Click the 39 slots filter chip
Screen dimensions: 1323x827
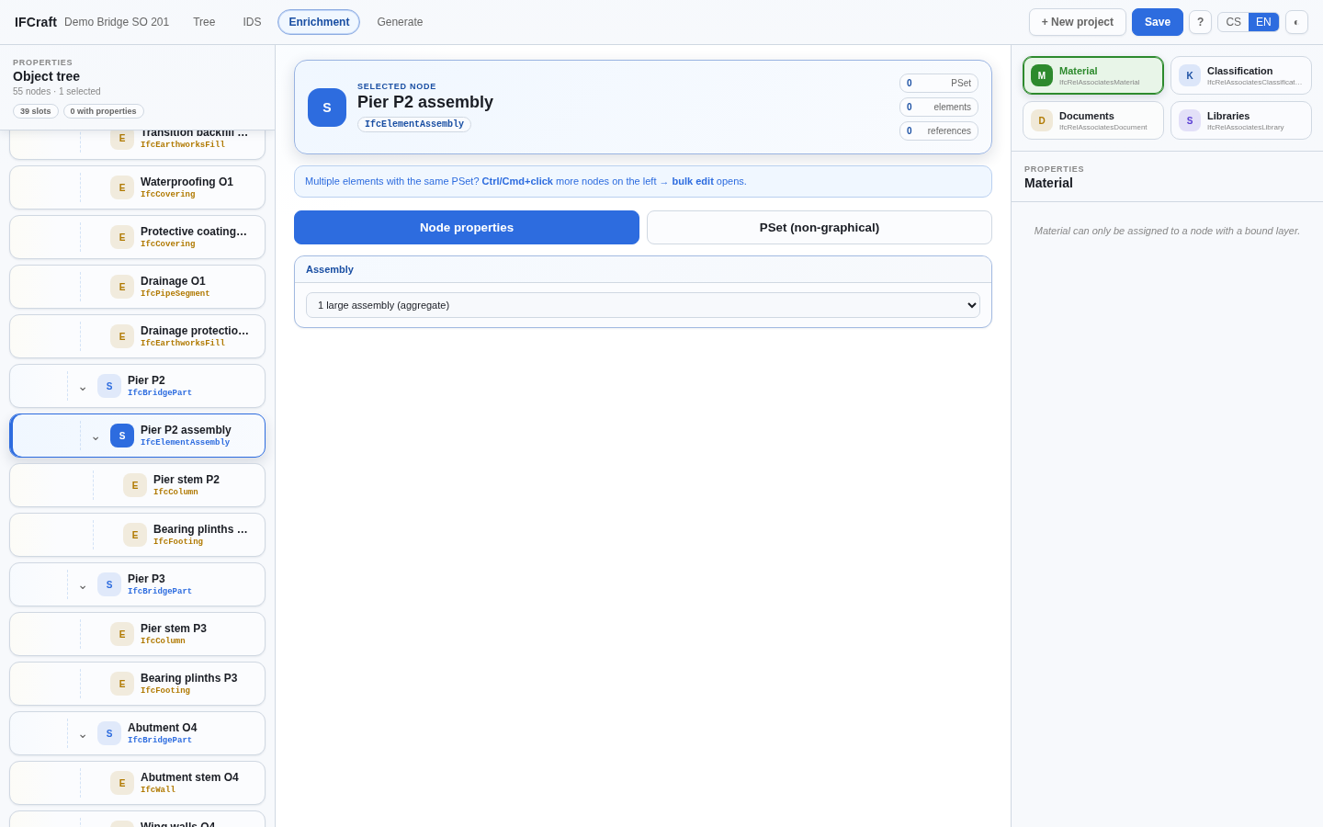click(36, 111)
